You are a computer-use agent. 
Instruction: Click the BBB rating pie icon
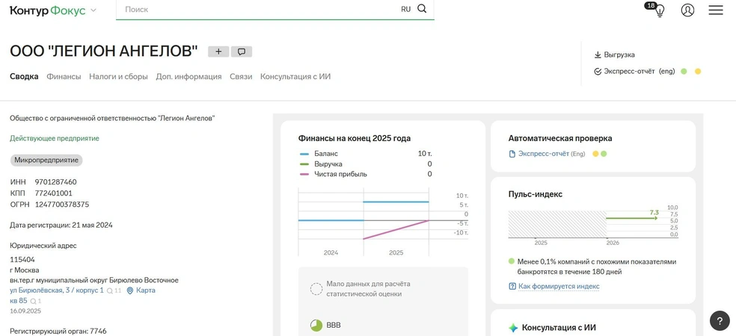point(316,326)
